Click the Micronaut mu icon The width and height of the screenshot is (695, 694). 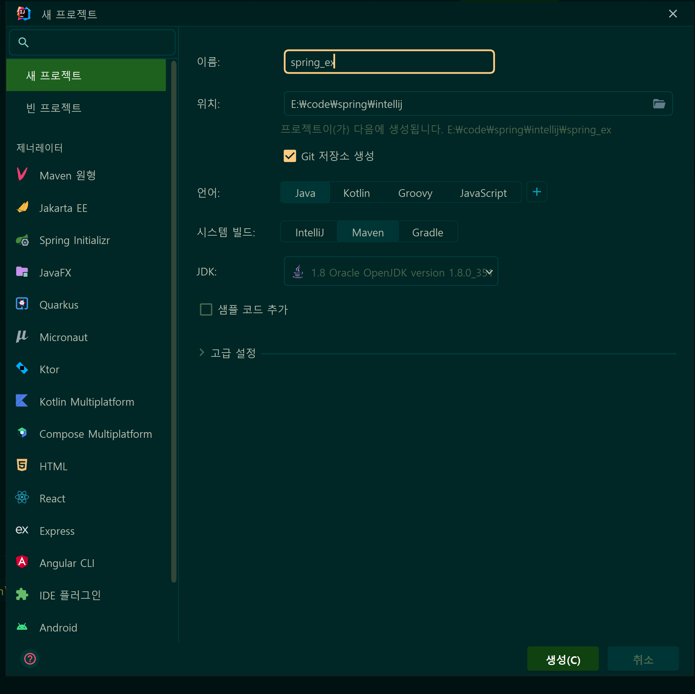(22, 337)
